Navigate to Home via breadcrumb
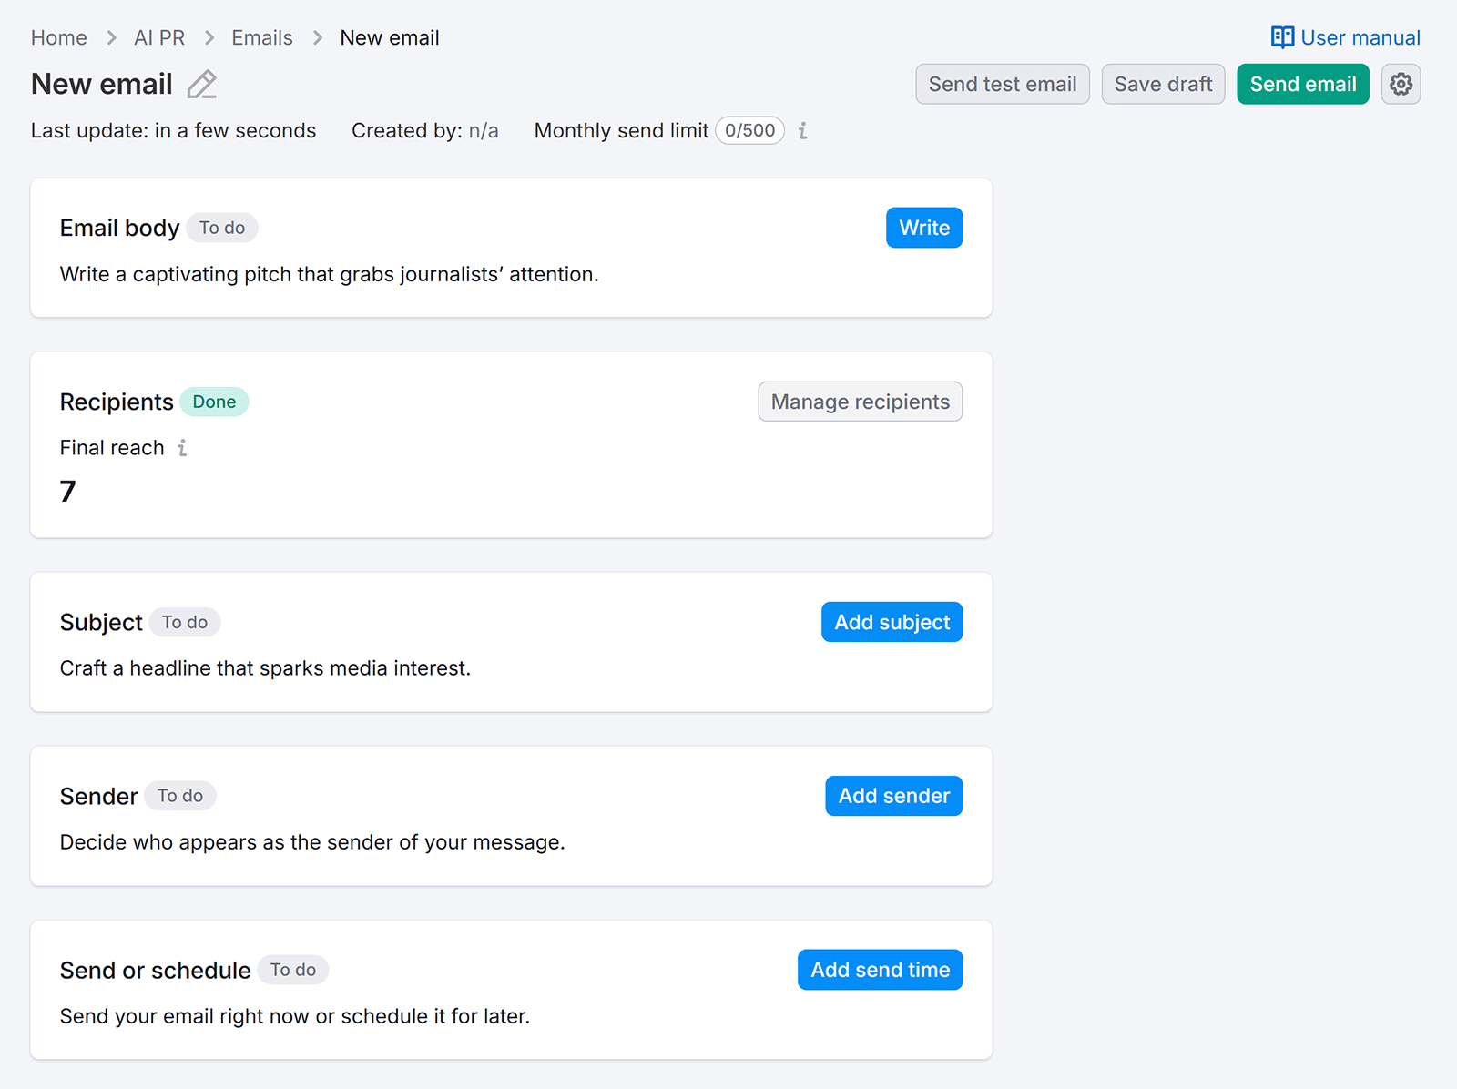 58,37
